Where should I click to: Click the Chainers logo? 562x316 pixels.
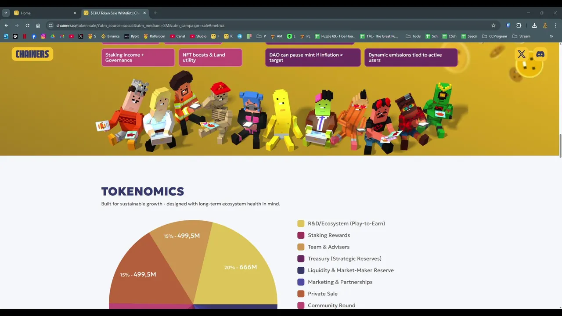click(x=32, y=54)
